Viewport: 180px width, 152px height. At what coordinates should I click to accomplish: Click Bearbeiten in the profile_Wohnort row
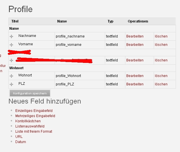click(x=135, y=76)
